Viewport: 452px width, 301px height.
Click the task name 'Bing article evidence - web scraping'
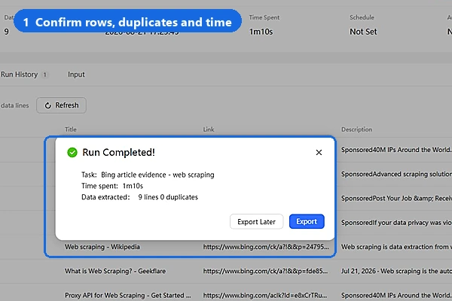pos(157,175)
